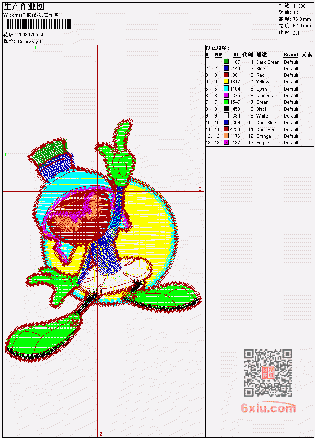The width and height of the screenshot is (315, 438).
Task: Click the St. column header
Action: click(x=237, y=55)
